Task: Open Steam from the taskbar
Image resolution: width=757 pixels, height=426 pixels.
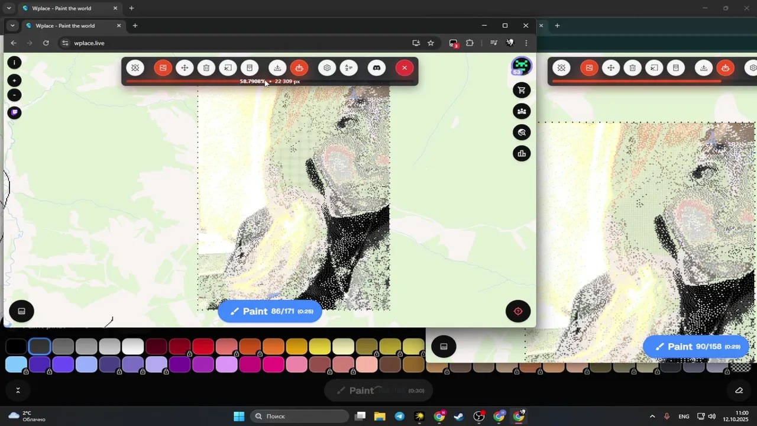Action: [x=459, y=417]
